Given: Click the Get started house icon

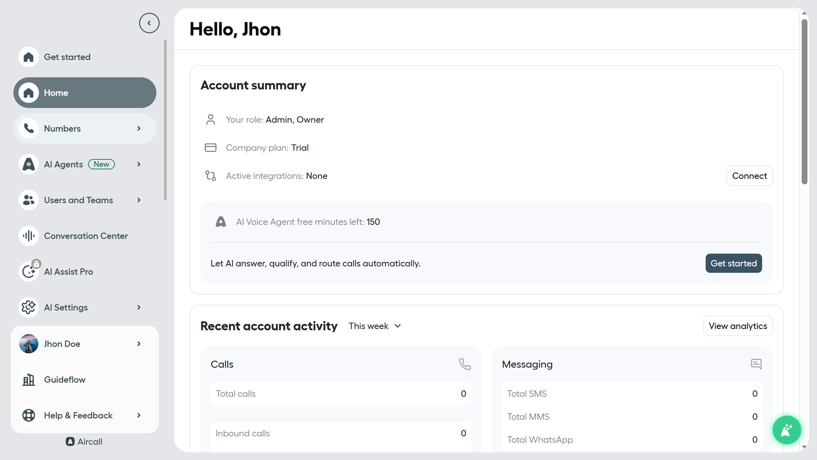Looking at the screenshot, I should click(29, 57).
